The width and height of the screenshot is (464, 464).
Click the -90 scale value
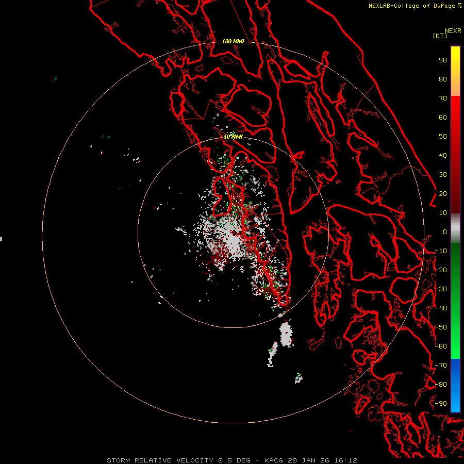(441, 404)
